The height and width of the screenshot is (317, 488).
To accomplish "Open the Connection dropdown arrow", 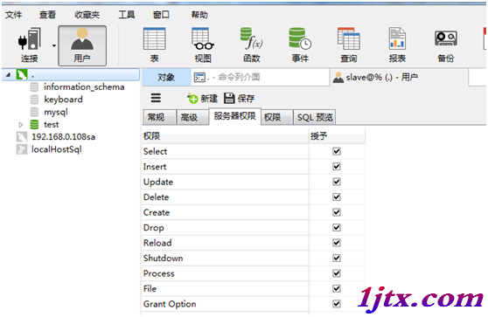I will pyautogui.click(x=54, y=45).
